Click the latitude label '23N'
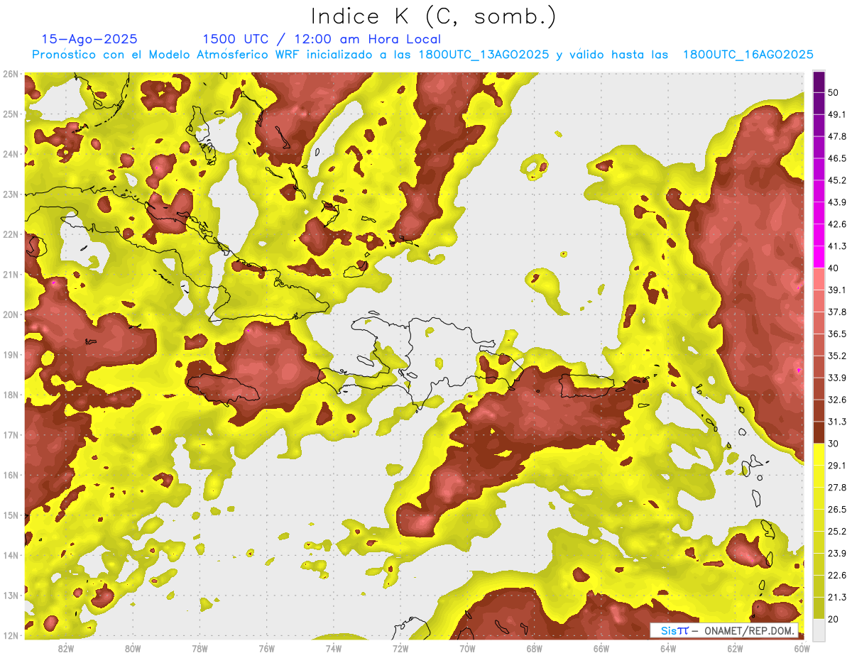Viewport: 852px width, 658px height. tap(11, 194)
